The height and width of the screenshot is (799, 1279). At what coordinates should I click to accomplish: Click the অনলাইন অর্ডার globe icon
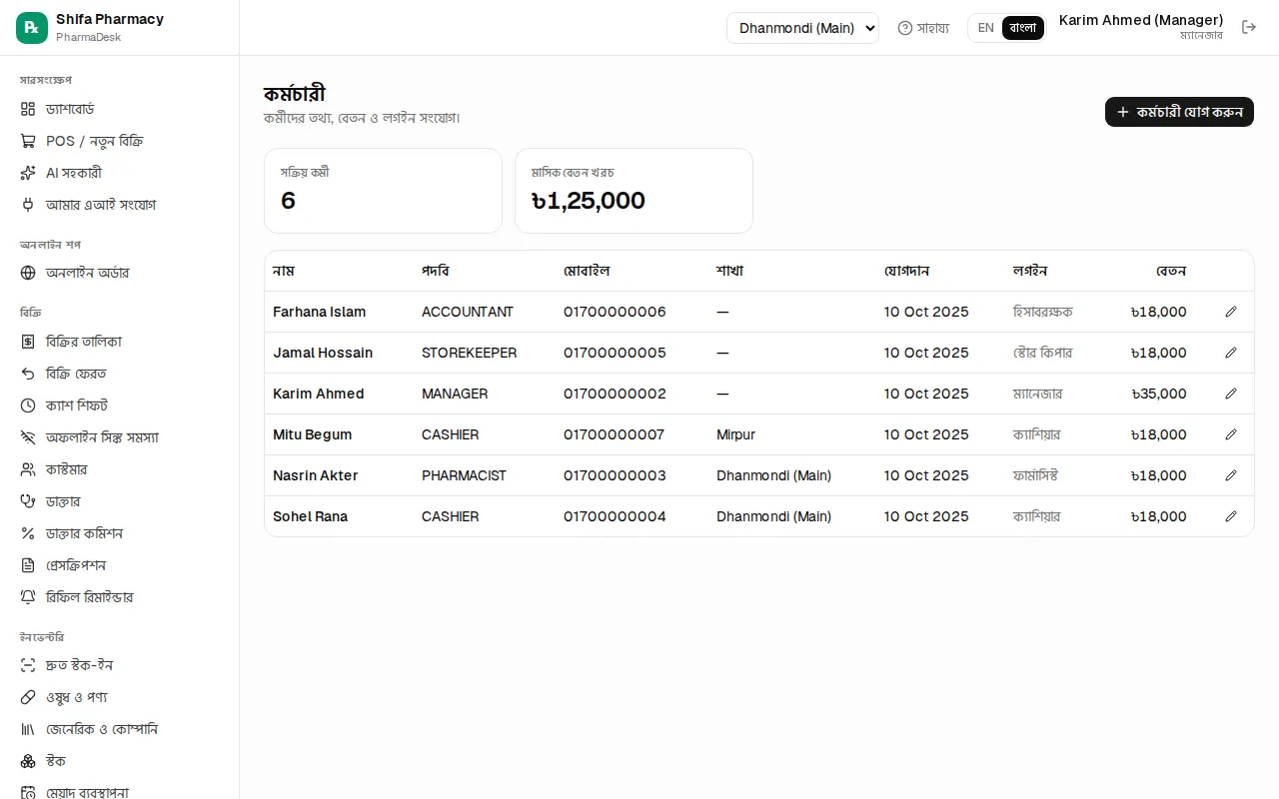pyautogui.click(x=28, y=273)
